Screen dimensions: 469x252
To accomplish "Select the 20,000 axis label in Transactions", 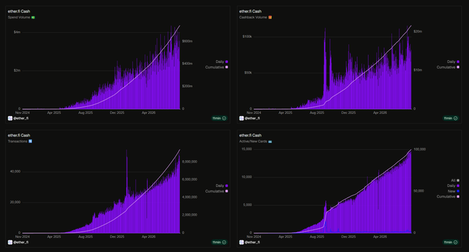I will pyautogui.click(x=15, y=202).
